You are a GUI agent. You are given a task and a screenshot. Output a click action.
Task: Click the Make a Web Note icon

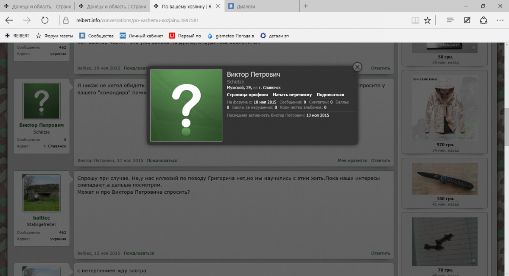coord(467,20)
